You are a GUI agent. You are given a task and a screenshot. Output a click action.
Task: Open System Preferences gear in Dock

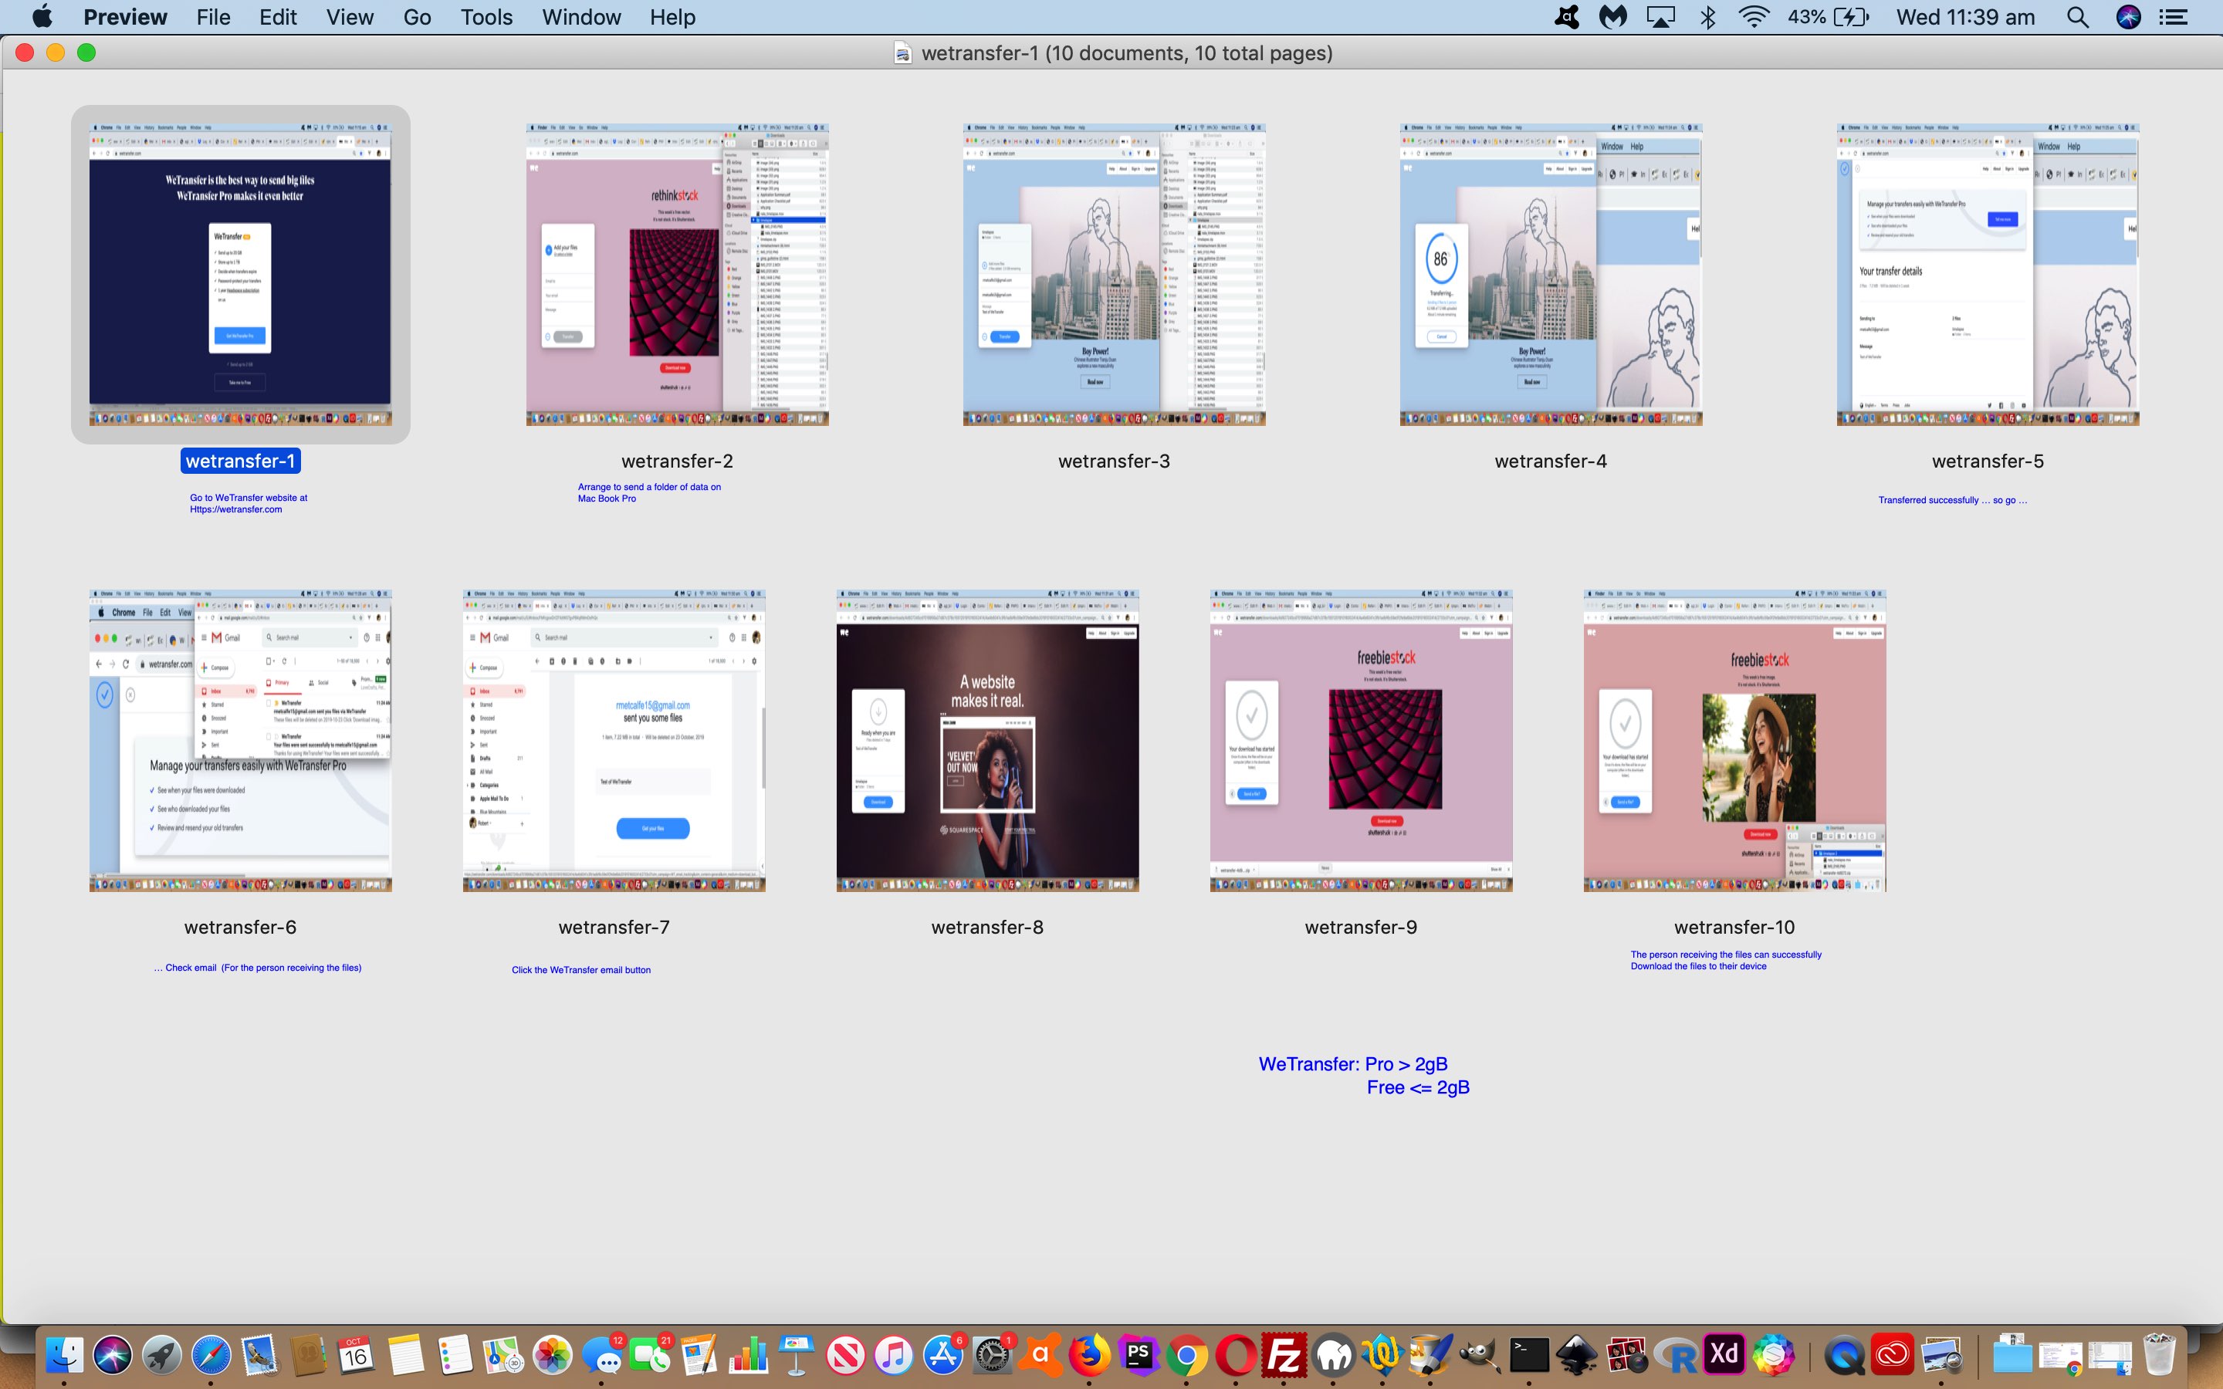point(992,1355)
